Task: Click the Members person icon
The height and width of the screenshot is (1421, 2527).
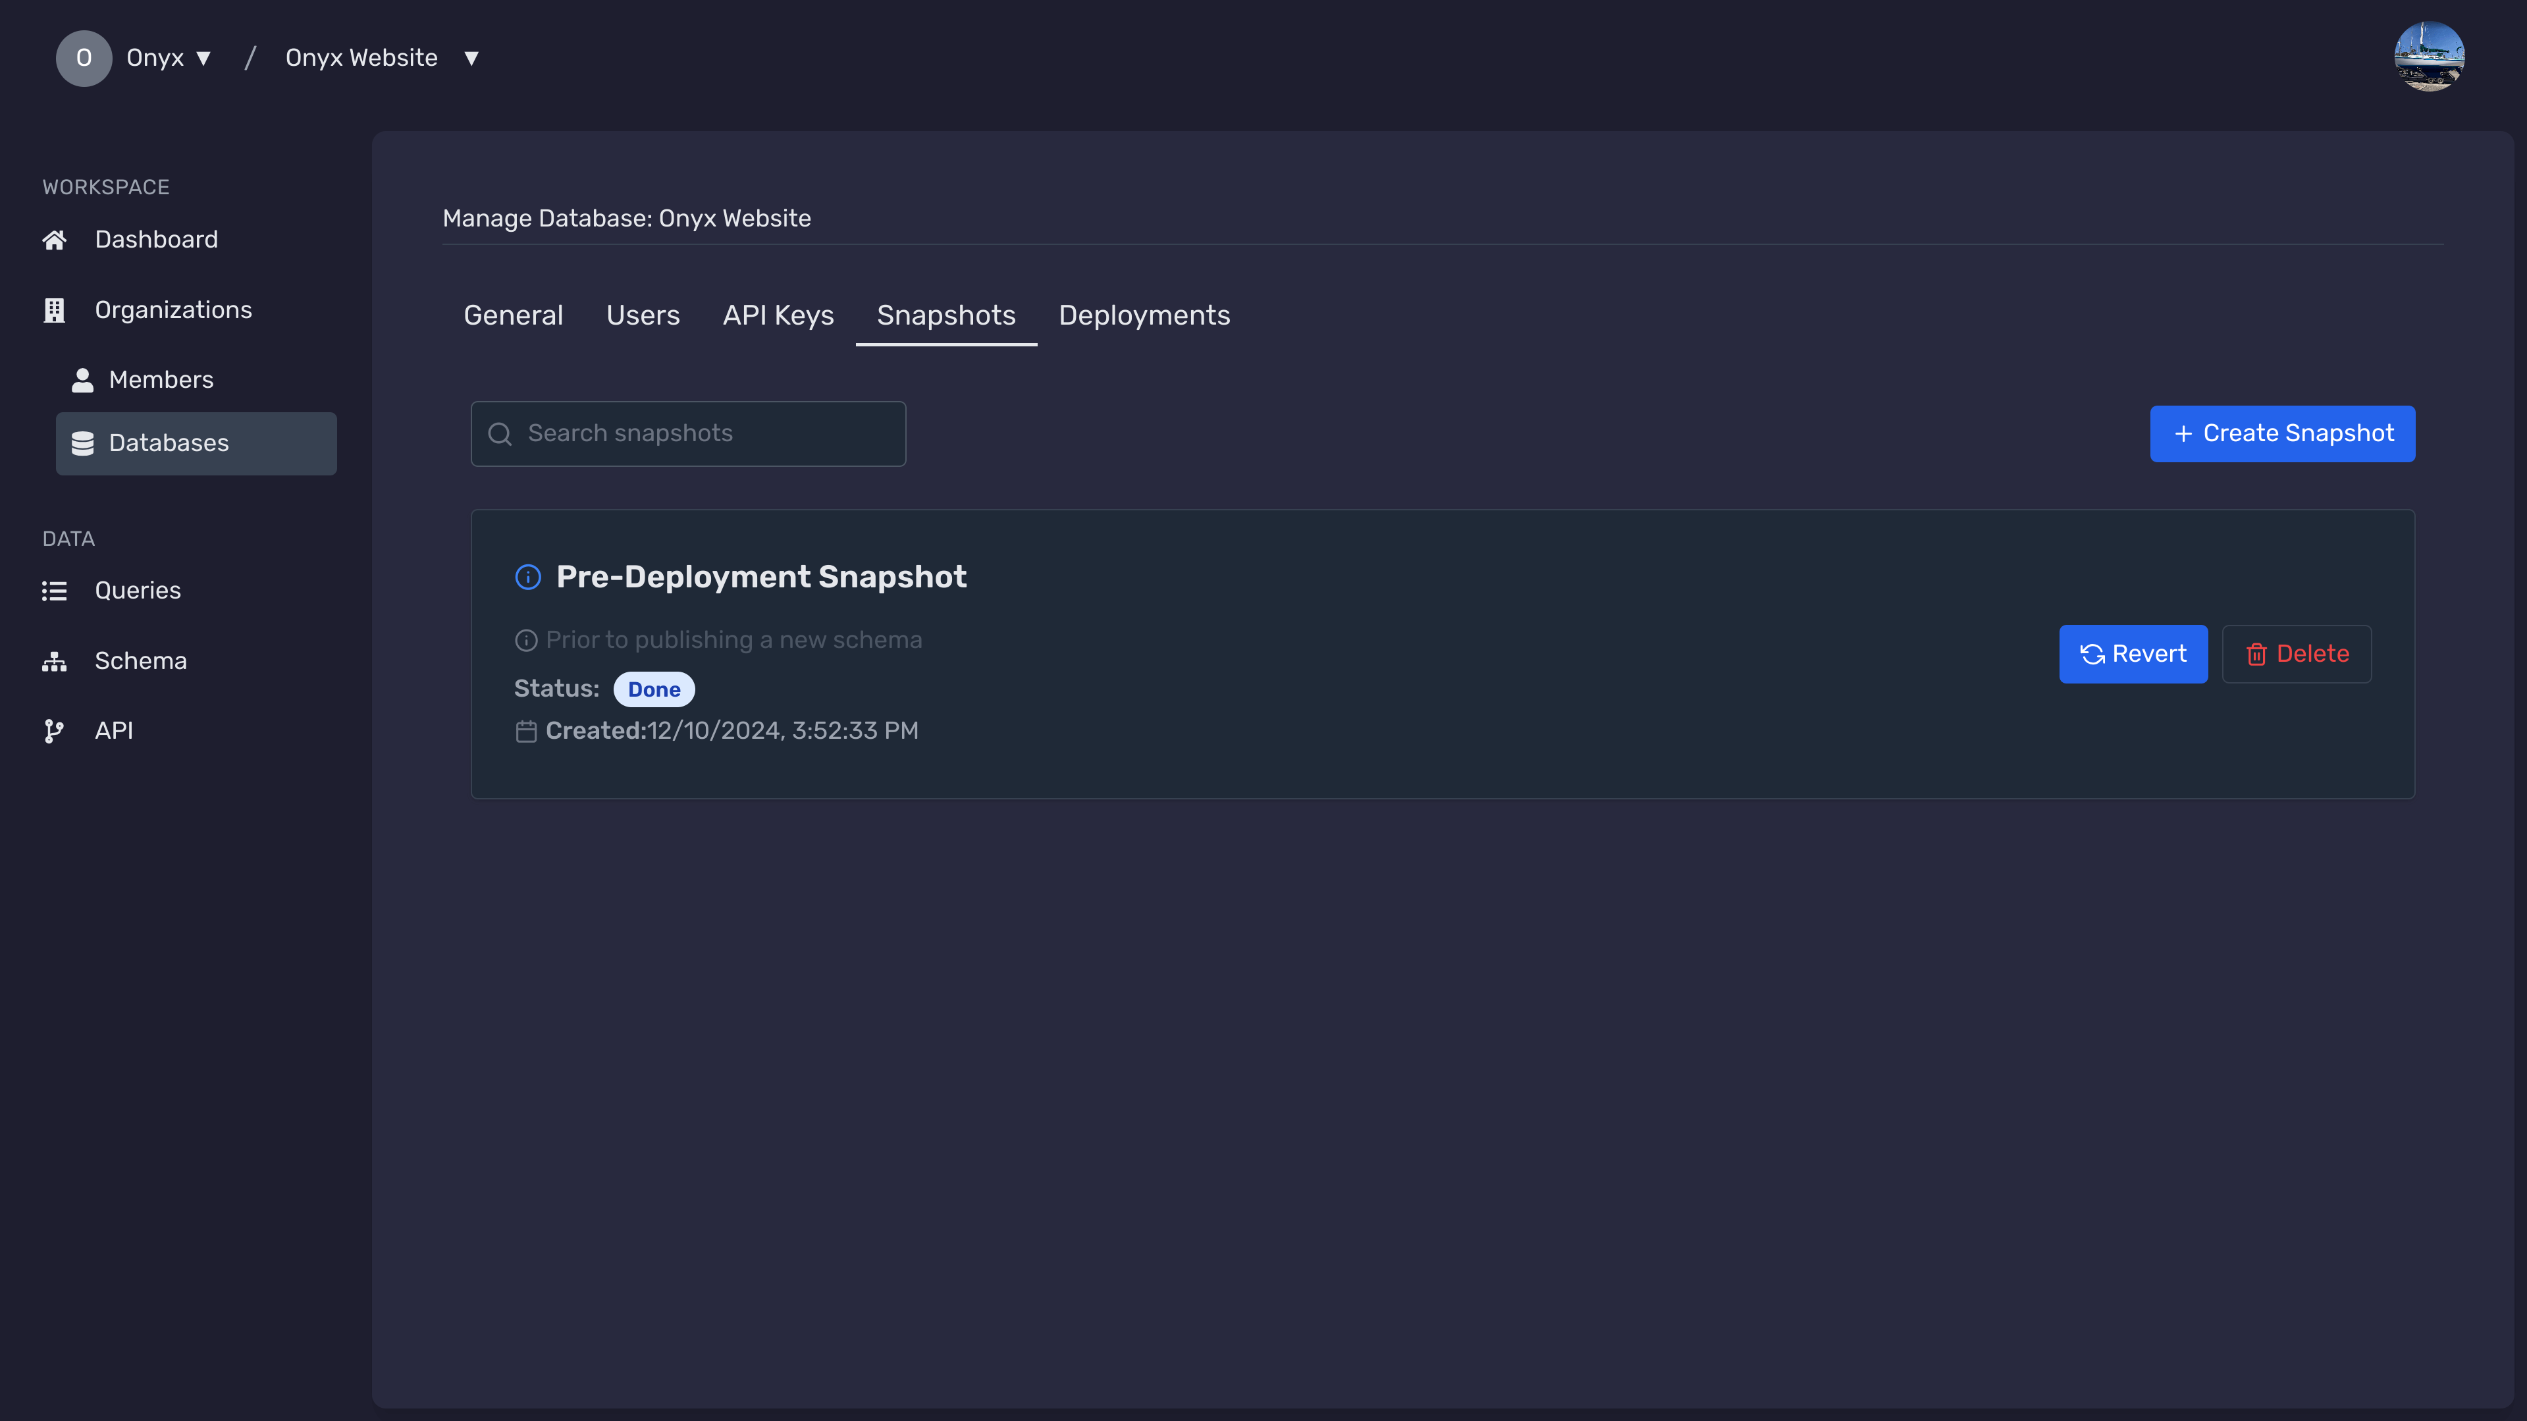Action: (x=82, y=380)
